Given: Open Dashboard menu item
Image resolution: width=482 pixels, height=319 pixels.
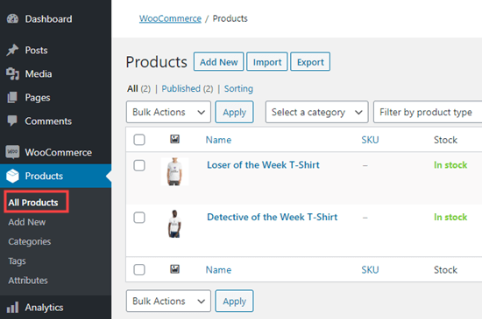Looking at the screenshot, I should coord(55,19).
